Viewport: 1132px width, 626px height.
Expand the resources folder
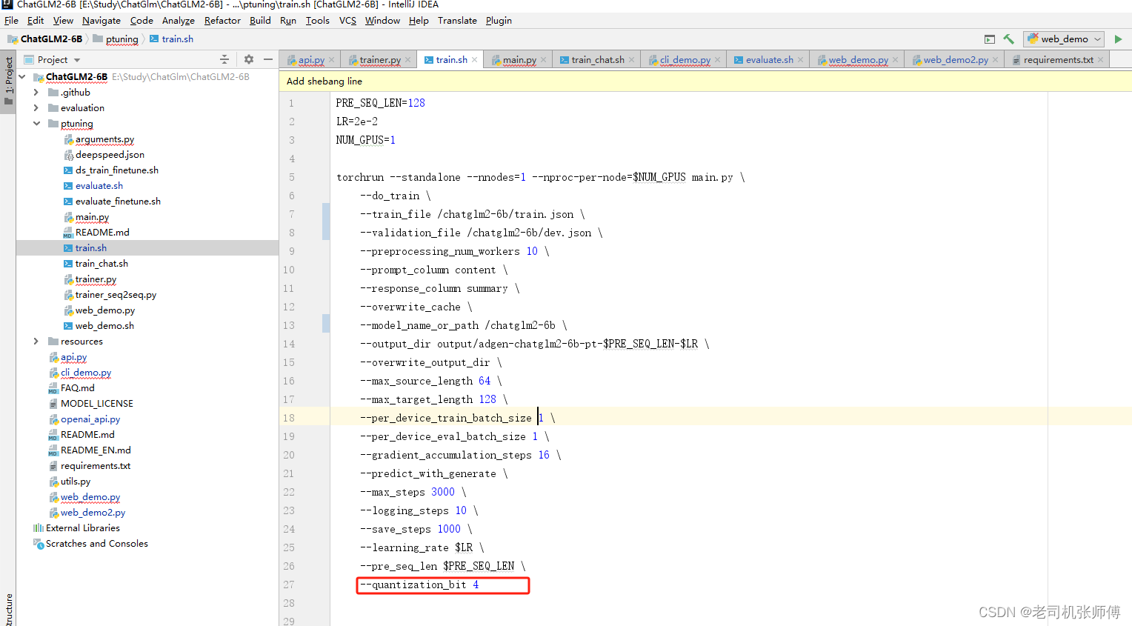tap(36, 342)
